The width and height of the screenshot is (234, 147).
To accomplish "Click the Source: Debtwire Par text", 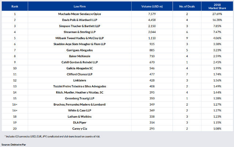I will [14, 144].
